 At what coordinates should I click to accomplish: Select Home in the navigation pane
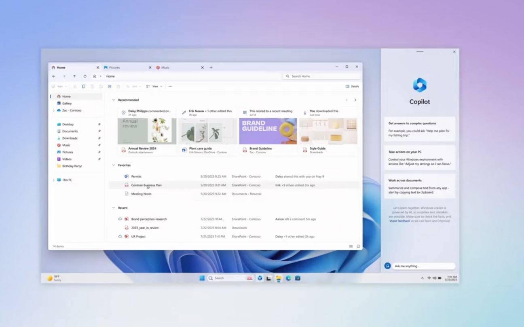76,96
